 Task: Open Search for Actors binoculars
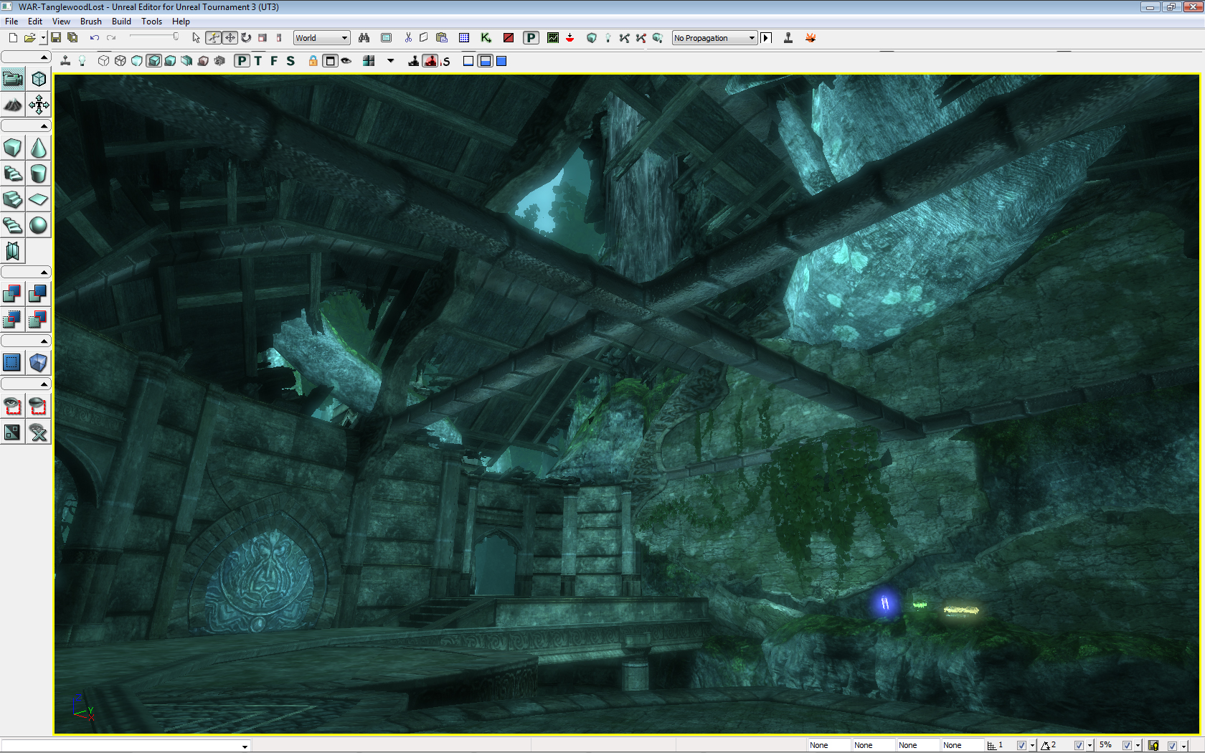(364, 38)
